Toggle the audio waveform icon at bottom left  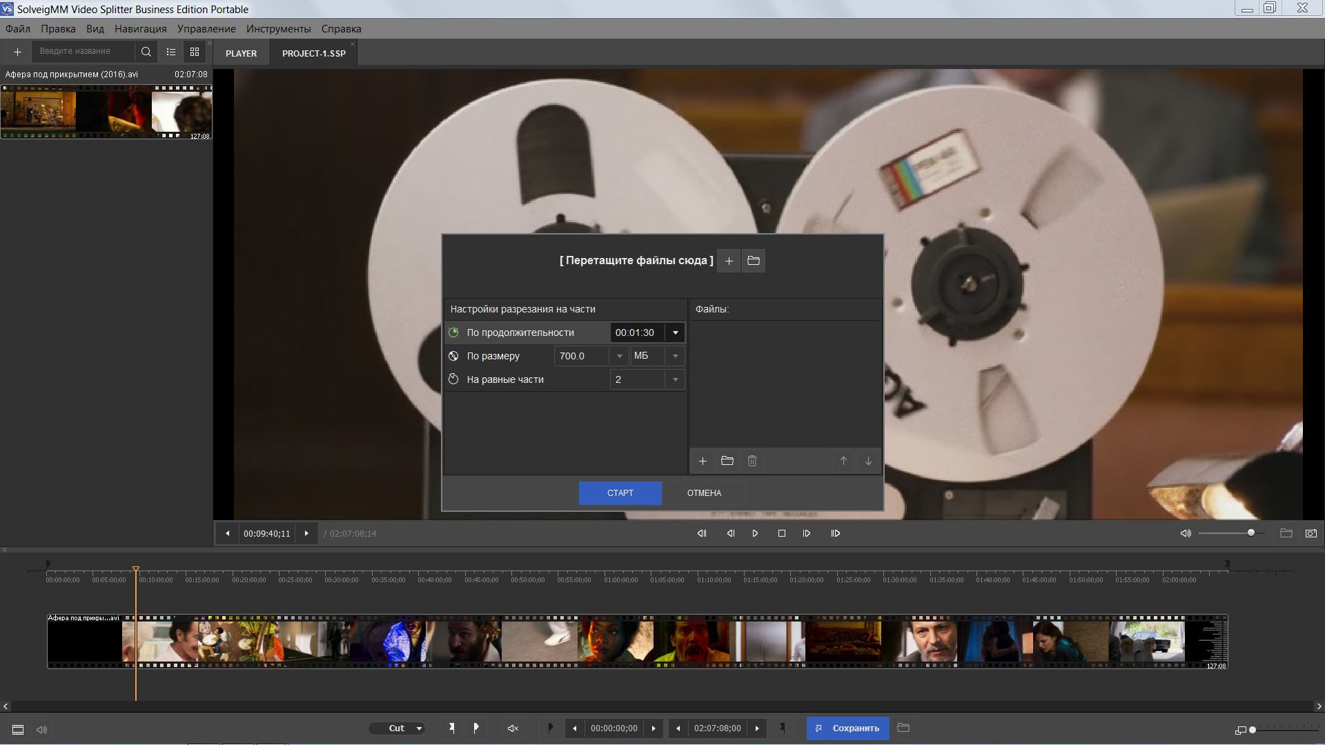point(42,729)
